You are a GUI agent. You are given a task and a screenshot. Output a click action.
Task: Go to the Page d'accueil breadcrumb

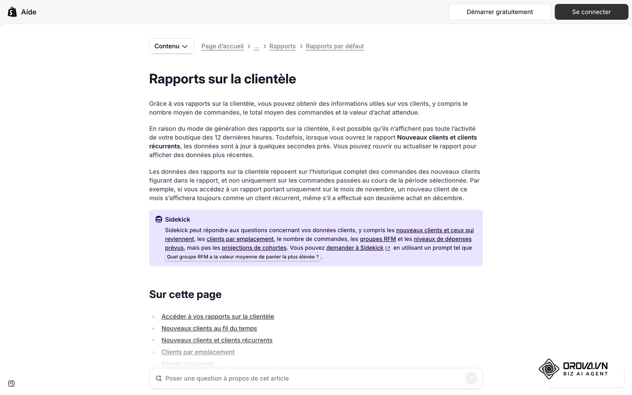(222, 46)
